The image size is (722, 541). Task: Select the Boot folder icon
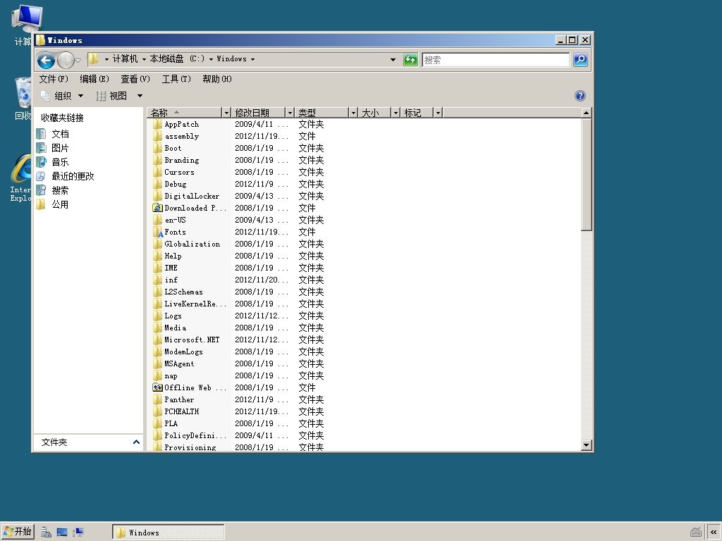[158, 148]
